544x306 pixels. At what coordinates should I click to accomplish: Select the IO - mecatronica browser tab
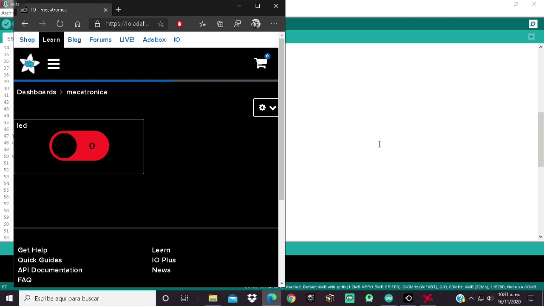coord(64,10)
